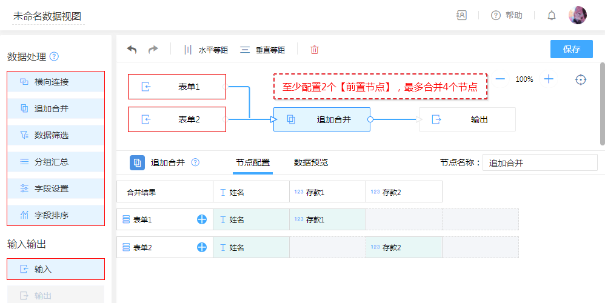This screenshot has height=303, width=605.
Task: Click the undo arrow in toolbar
Action: (132, 50)
